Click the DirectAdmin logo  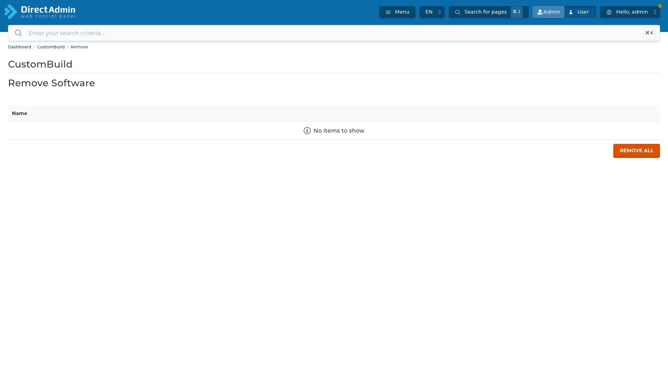click(40, 12)
